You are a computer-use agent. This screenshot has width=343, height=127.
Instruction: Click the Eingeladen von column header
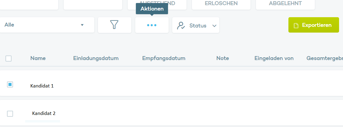point(274,58)
